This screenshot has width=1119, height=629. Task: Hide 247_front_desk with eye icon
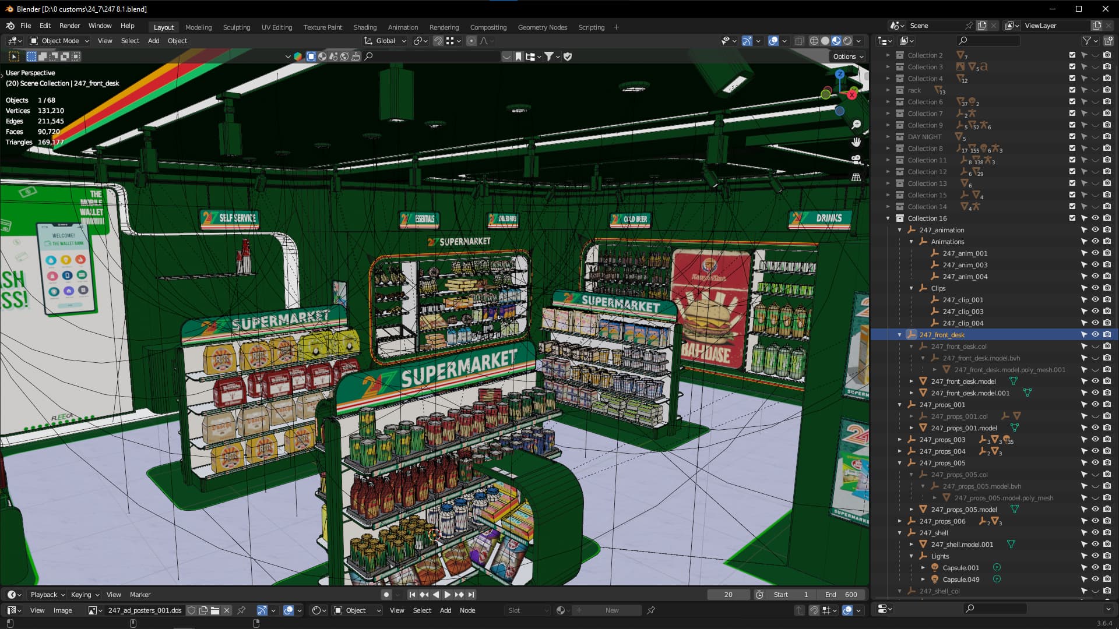[1095, 334]
